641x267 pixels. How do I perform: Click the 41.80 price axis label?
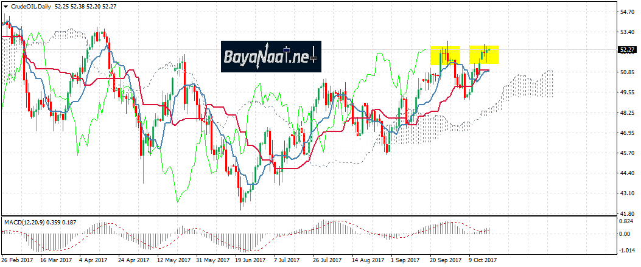[x=626, y=213]
